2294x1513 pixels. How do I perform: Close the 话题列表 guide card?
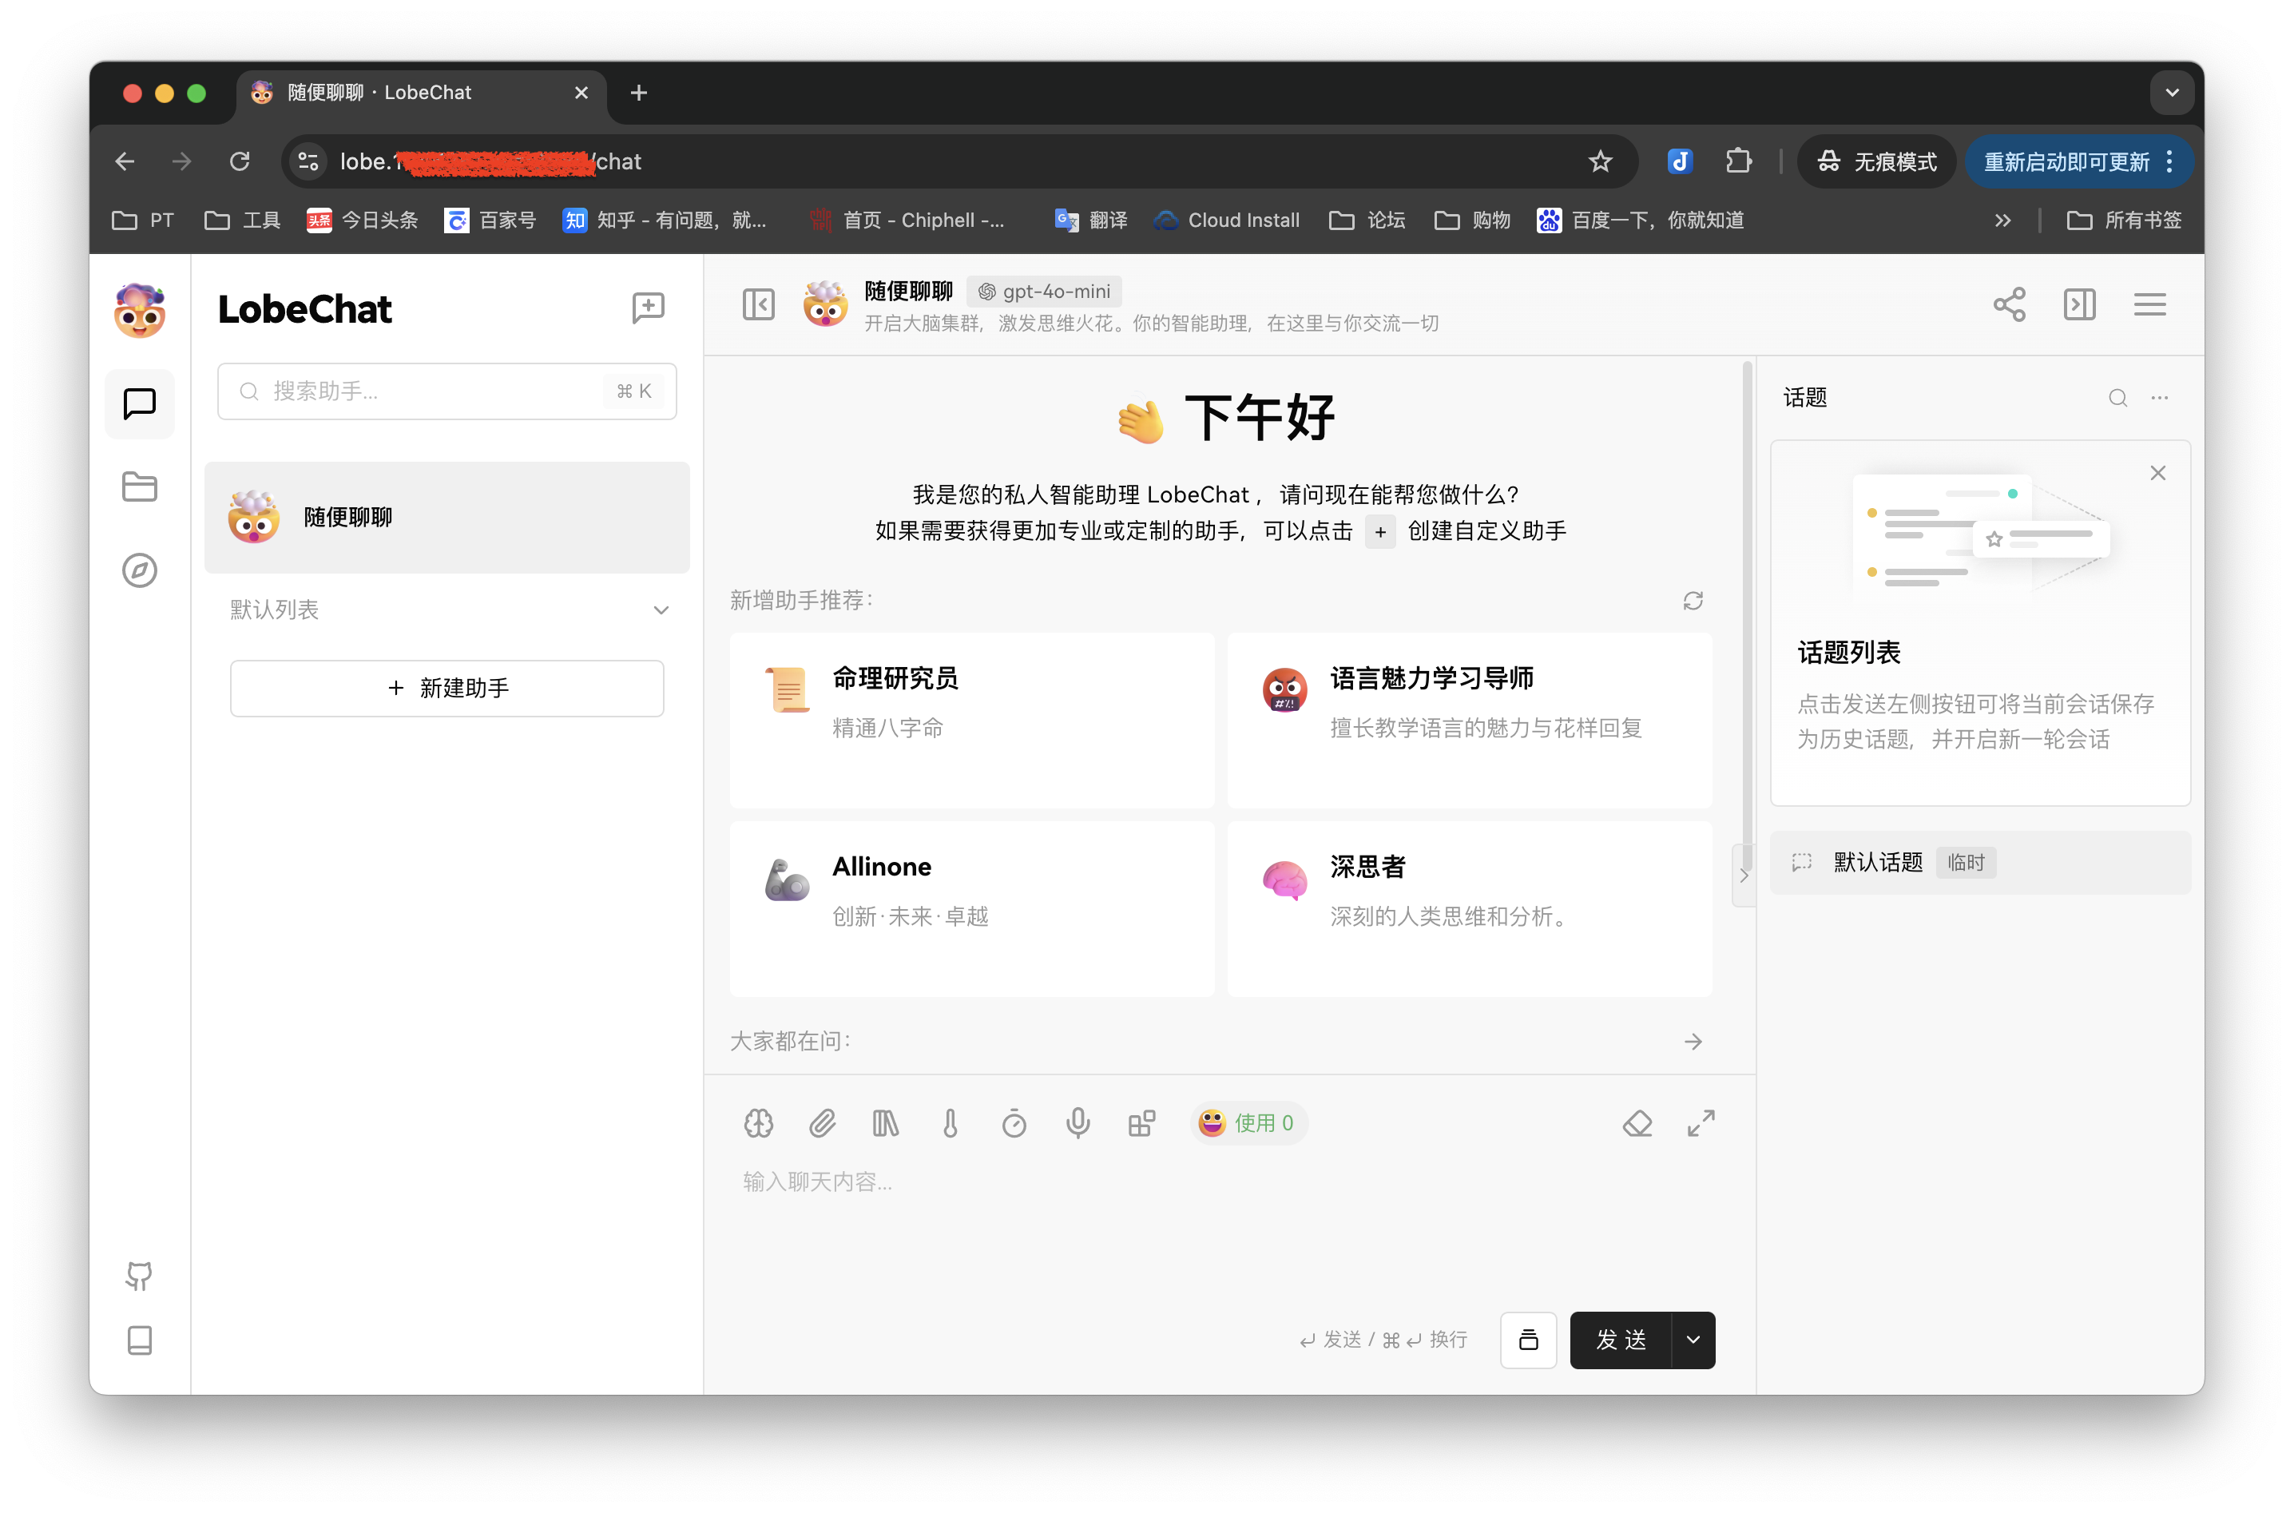click(2158, 473)
